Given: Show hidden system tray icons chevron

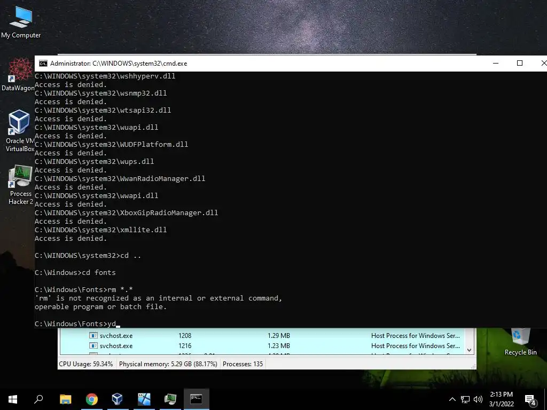Looking at the screenshot, I should point(452,399).
